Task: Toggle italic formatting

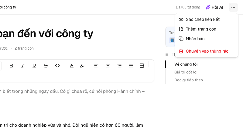Action: [x=23, y=66]
